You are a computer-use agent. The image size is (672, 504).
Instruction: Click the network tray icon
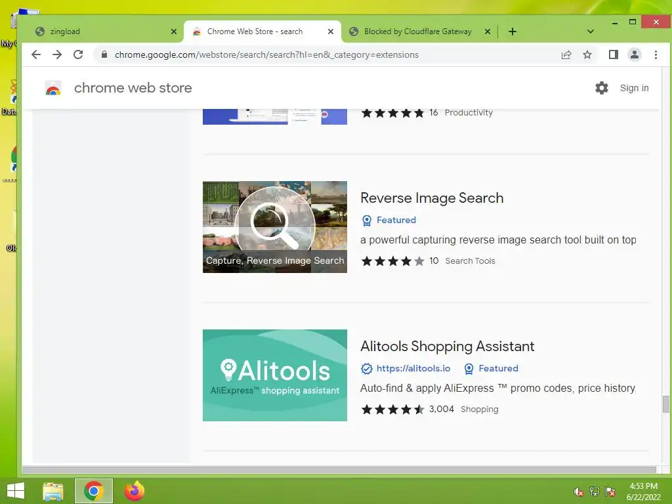point(595,492)
